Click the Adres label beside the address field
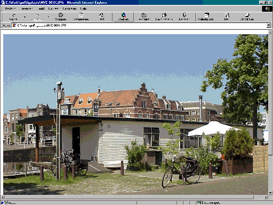The width and height of the screenshot is (273, 205). click(x=6, y=26)
